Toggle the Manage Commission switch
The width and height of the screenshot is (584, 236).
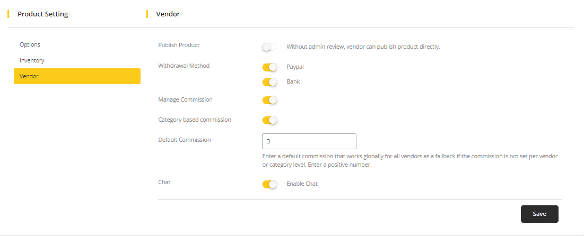[269, 100]
